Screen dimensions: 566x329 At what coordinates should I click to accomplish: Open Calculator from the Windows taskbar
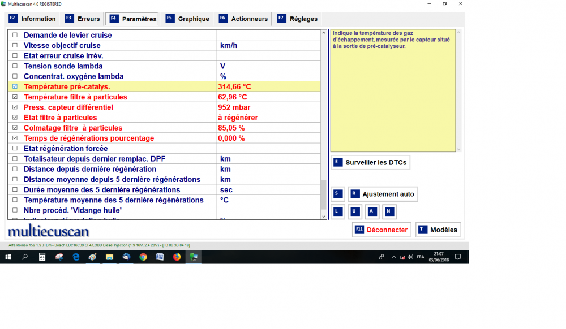coord(42,257)
